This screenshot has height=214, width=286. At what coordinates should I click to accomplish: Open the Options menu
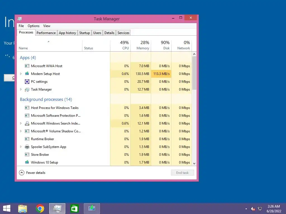(x=34, y=26)
